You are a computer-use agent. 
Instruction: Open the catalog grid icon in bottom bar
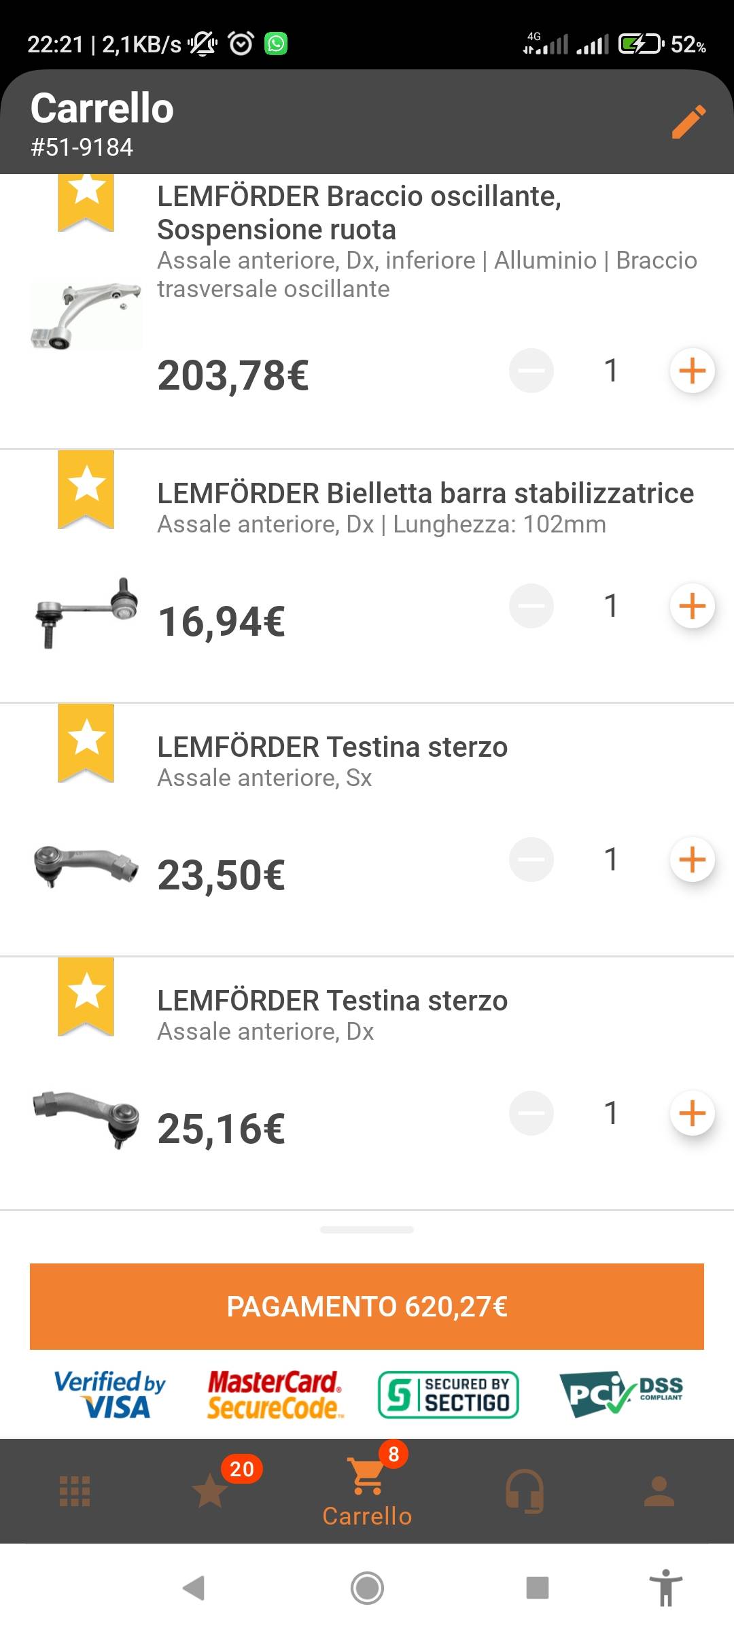tap(75, 1491)
